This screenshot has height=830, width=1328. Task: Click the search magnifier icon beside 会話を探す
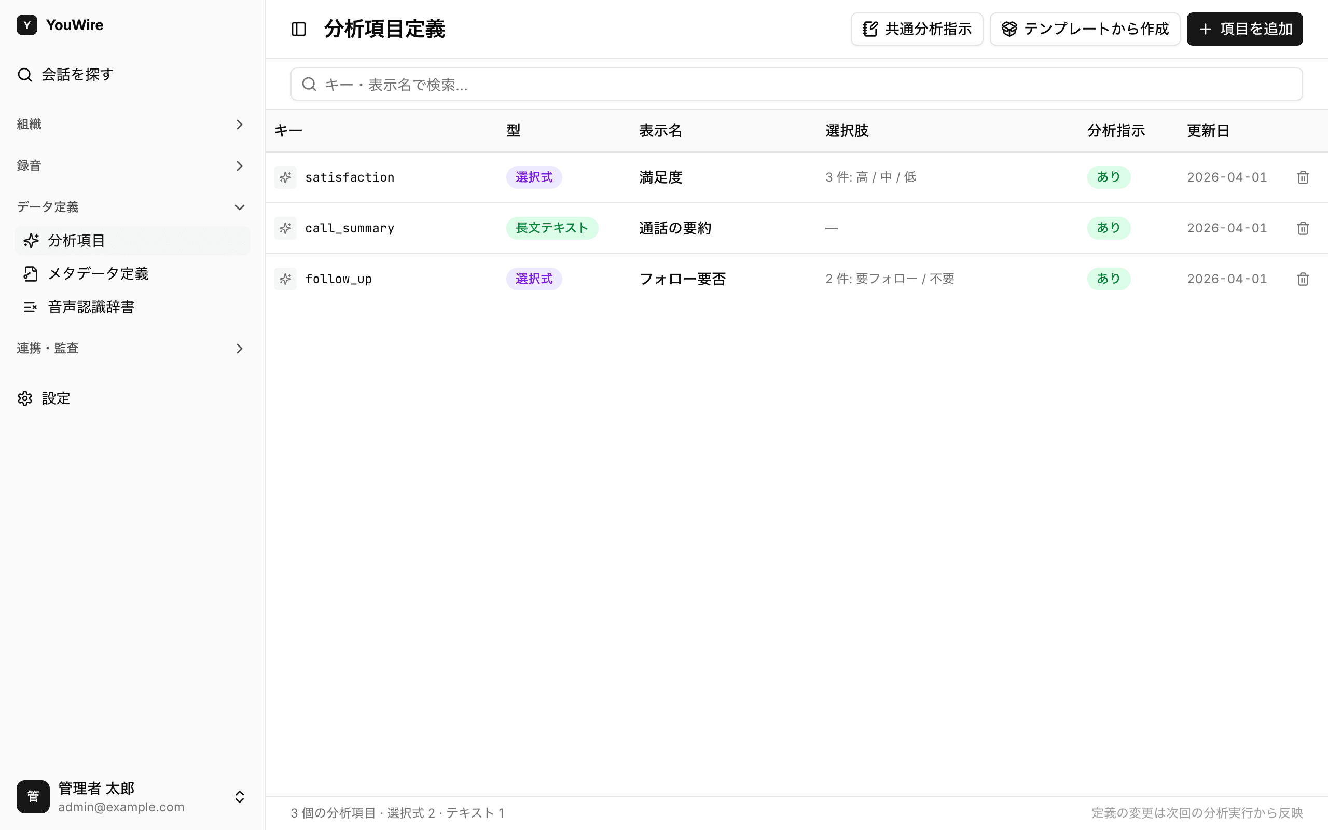coord(25,75)
